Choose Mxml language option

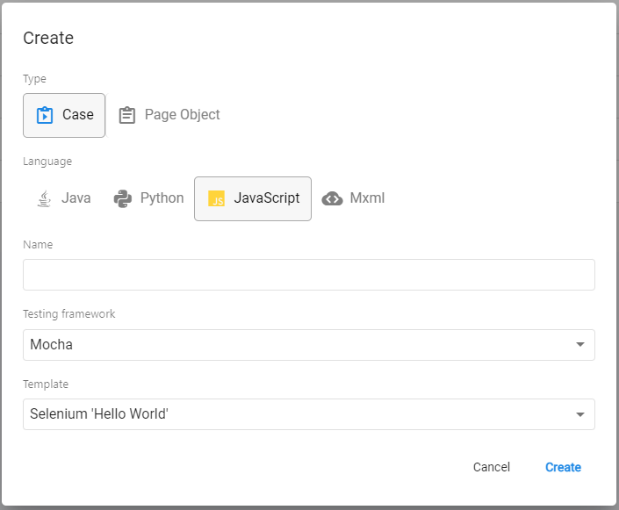353,198
